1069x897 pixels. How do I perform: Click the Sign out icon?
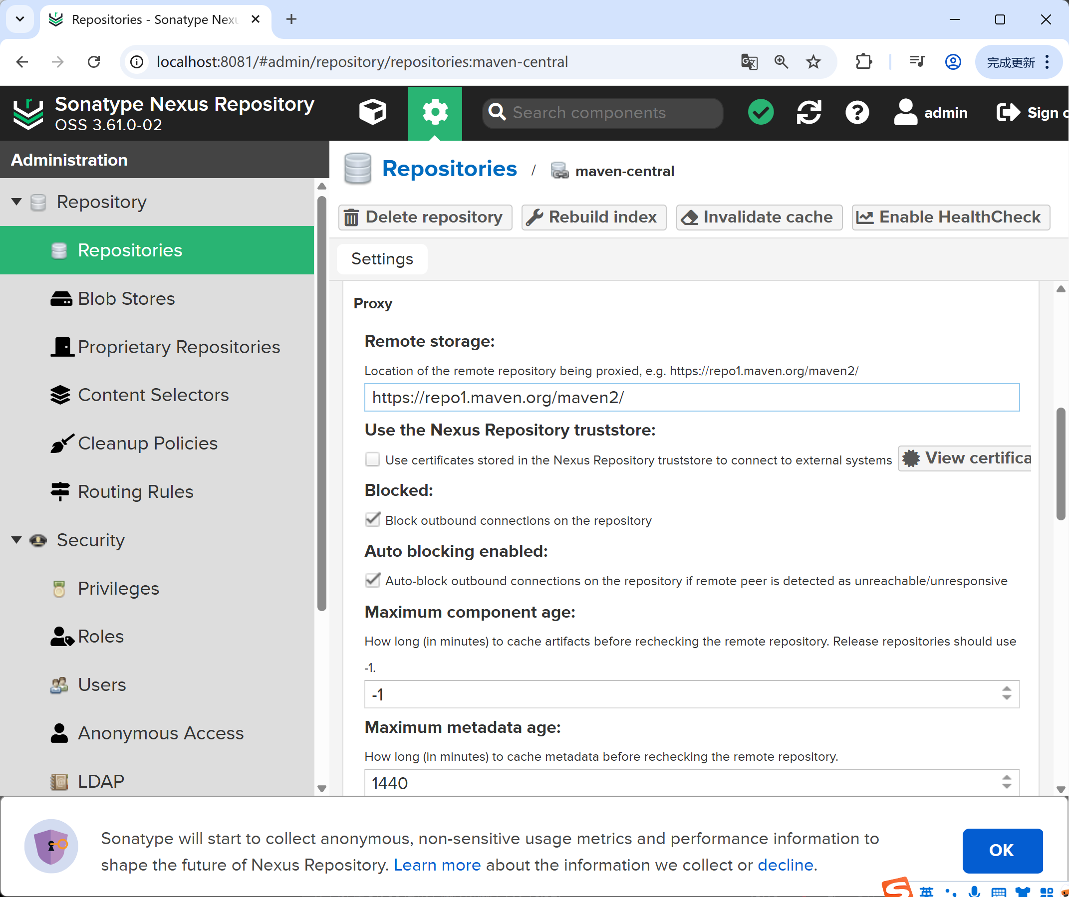(x=1008, y=112)
